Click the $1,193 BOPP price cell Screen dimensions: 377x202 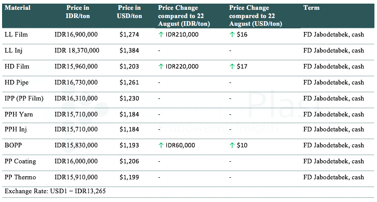pyautogui.click(x=129, y=145)
